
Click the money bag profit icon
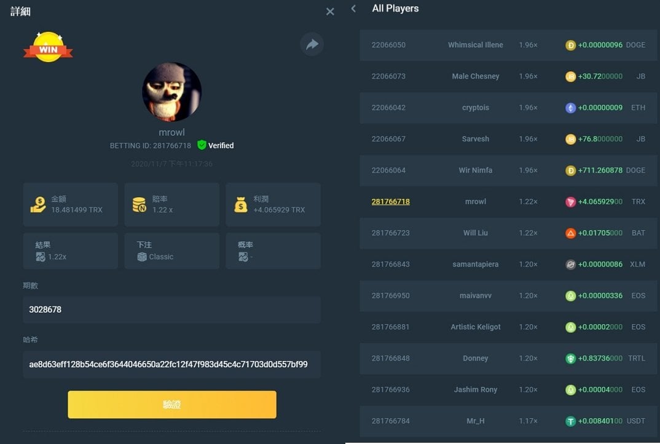241,205
